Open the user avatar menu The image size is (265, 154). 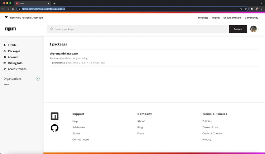(x=254, y=29)
